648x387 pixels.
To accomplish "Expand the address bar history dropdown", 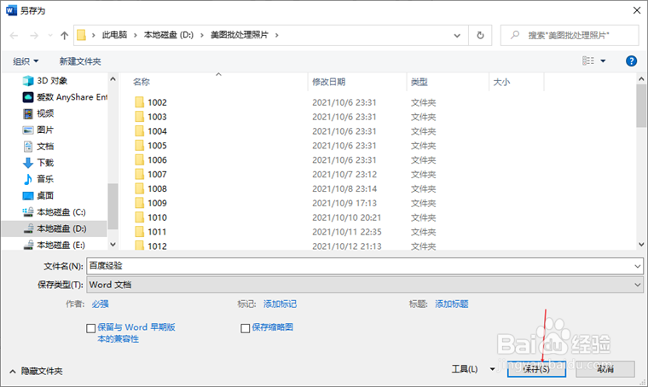I will coord(457,36).
